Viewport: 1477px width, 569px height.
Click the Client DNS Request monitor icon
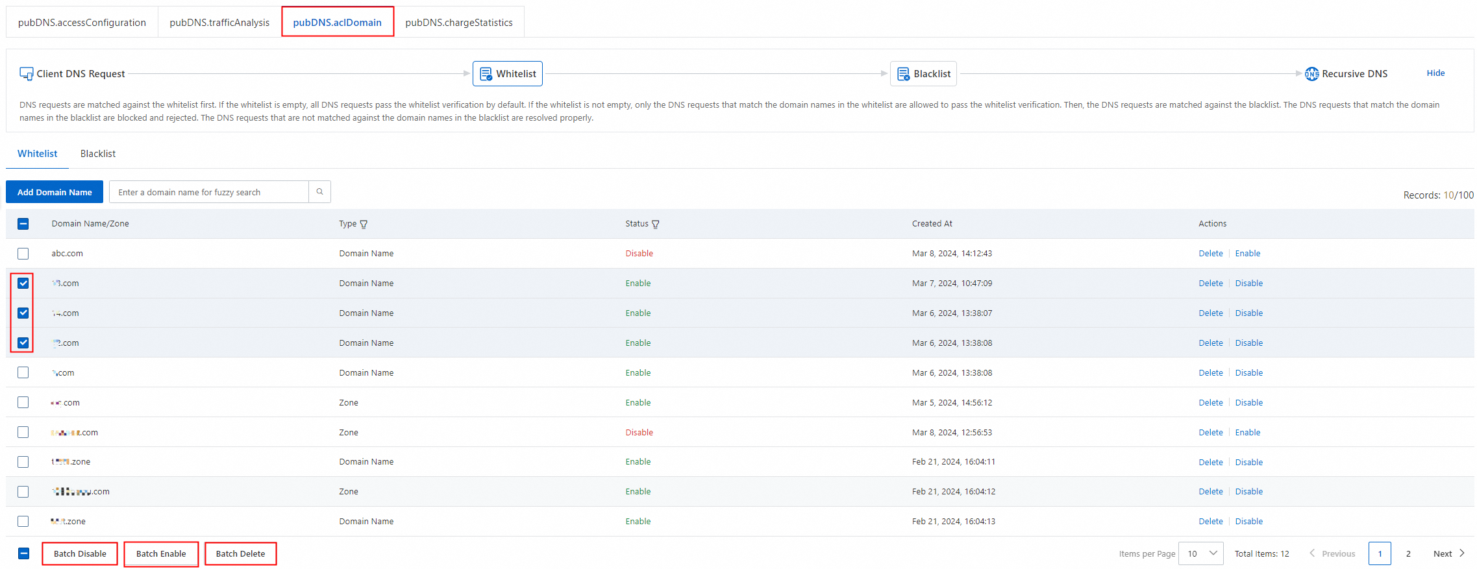27,74
